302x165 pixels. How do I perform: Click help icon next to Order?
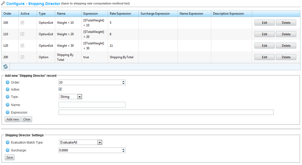tap(8, 82)
